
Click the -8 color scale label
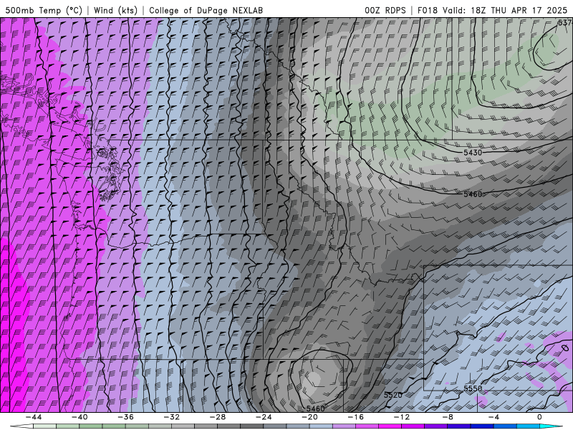448,417
